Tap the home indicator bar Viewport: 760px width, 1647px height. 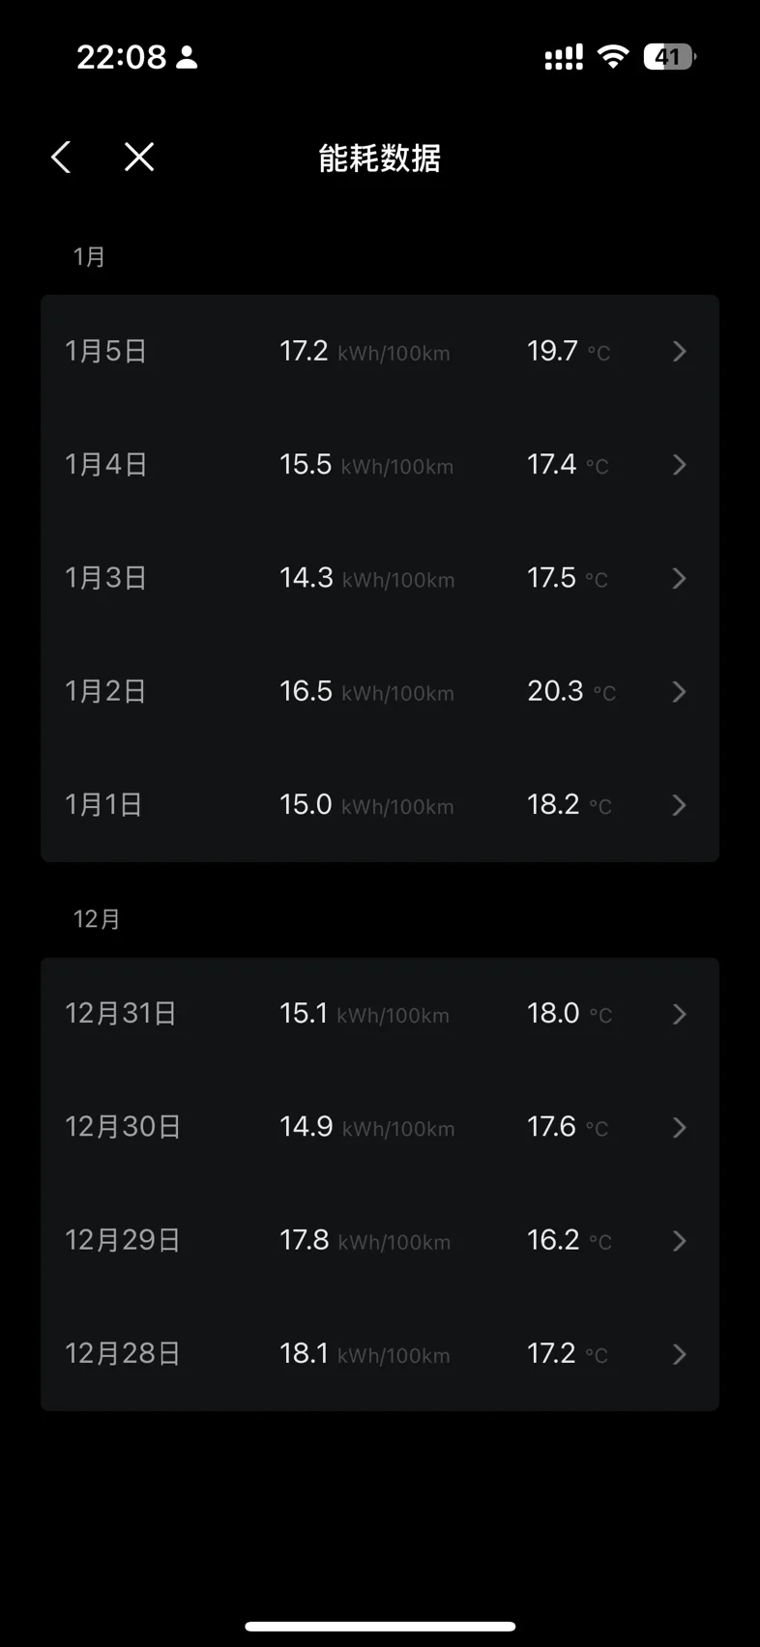(x=380, y=1627)
